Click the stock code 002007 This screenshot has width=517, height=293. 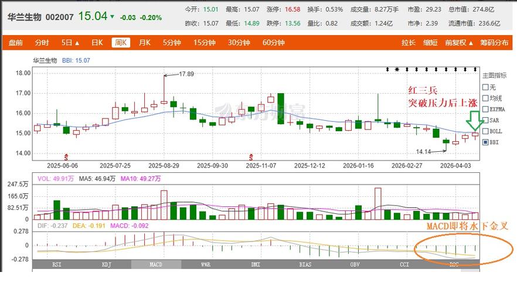[59, 17]
